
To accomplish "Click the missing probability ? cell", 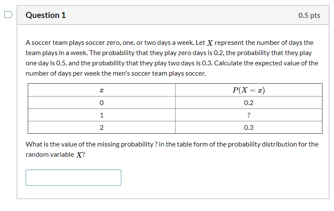I will pyautogui.click(x=249, y=115).
